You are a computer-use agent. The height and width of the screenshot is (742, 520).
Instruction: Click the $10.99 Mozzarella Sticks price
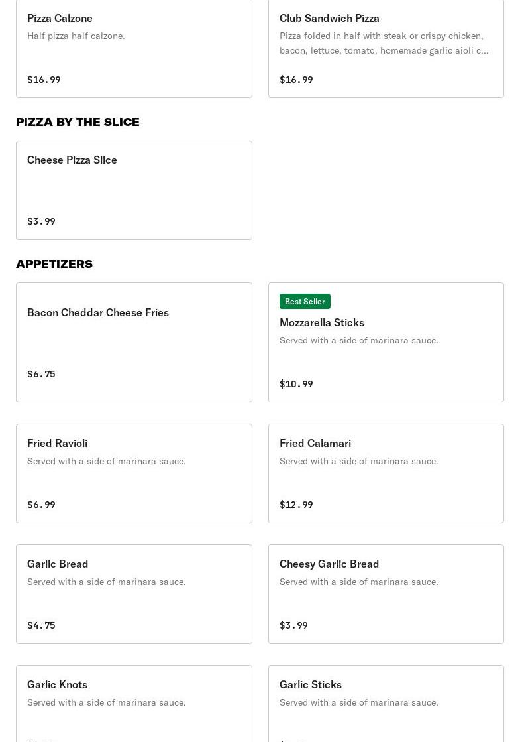[x=296, y=384]
